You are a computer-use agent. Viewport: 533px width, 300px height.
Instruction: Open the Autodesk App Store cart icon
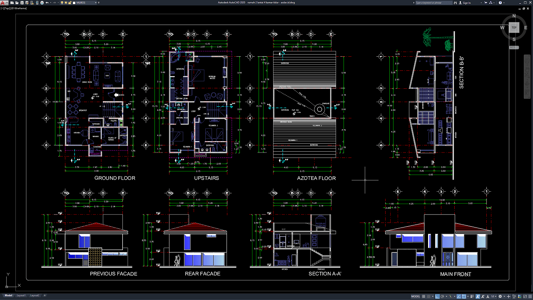[x=486, y=2]
